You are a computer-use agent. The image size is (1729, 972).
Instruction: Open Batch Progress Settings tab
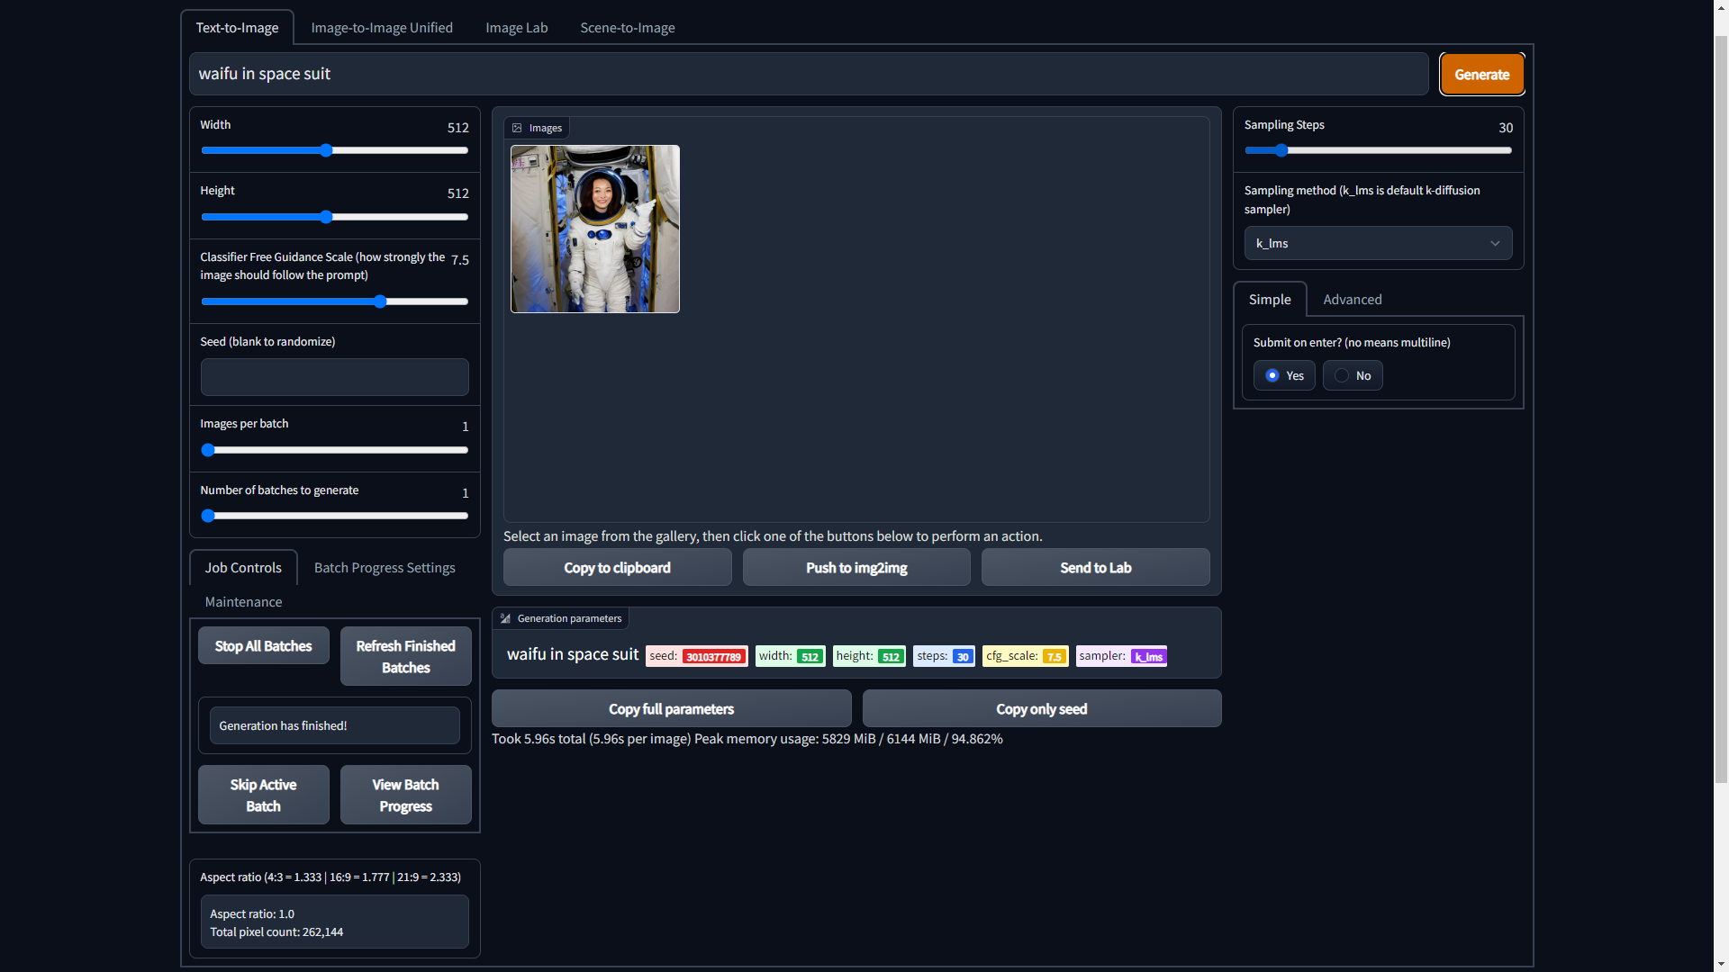click(x=385, y=567)
